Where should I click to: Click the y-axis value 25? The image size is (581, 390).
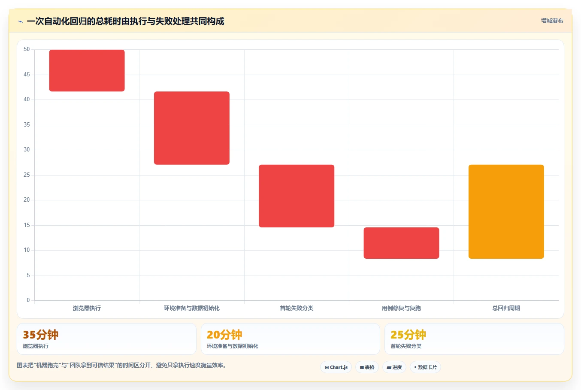point(27,175)
